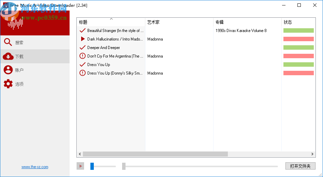
Task: Maximize the Free Music & Video Downloader window
Action: point(299,5)
